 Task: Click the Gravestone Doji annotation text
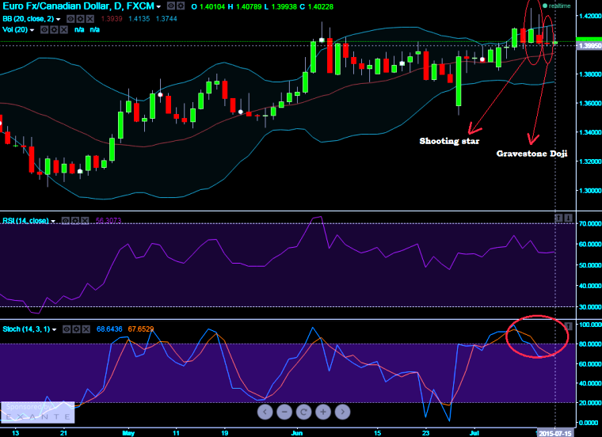(x=532, y=154)
